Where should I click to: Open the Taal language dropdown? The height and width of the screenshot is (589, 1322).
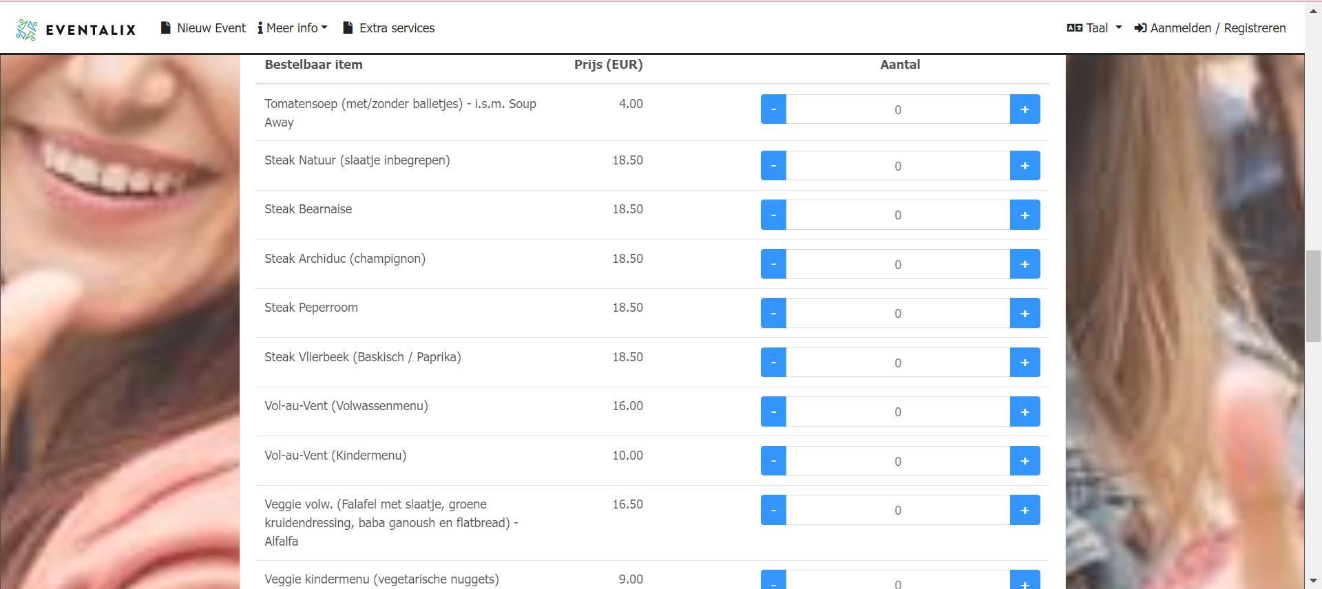(1094, 28)
